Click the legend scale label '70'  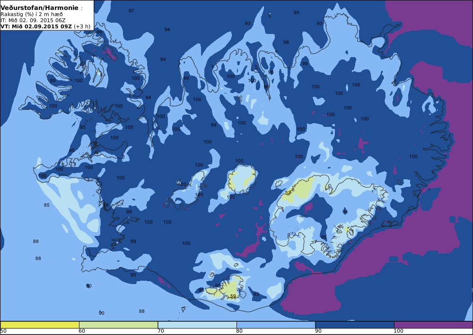tap(161, 331)
